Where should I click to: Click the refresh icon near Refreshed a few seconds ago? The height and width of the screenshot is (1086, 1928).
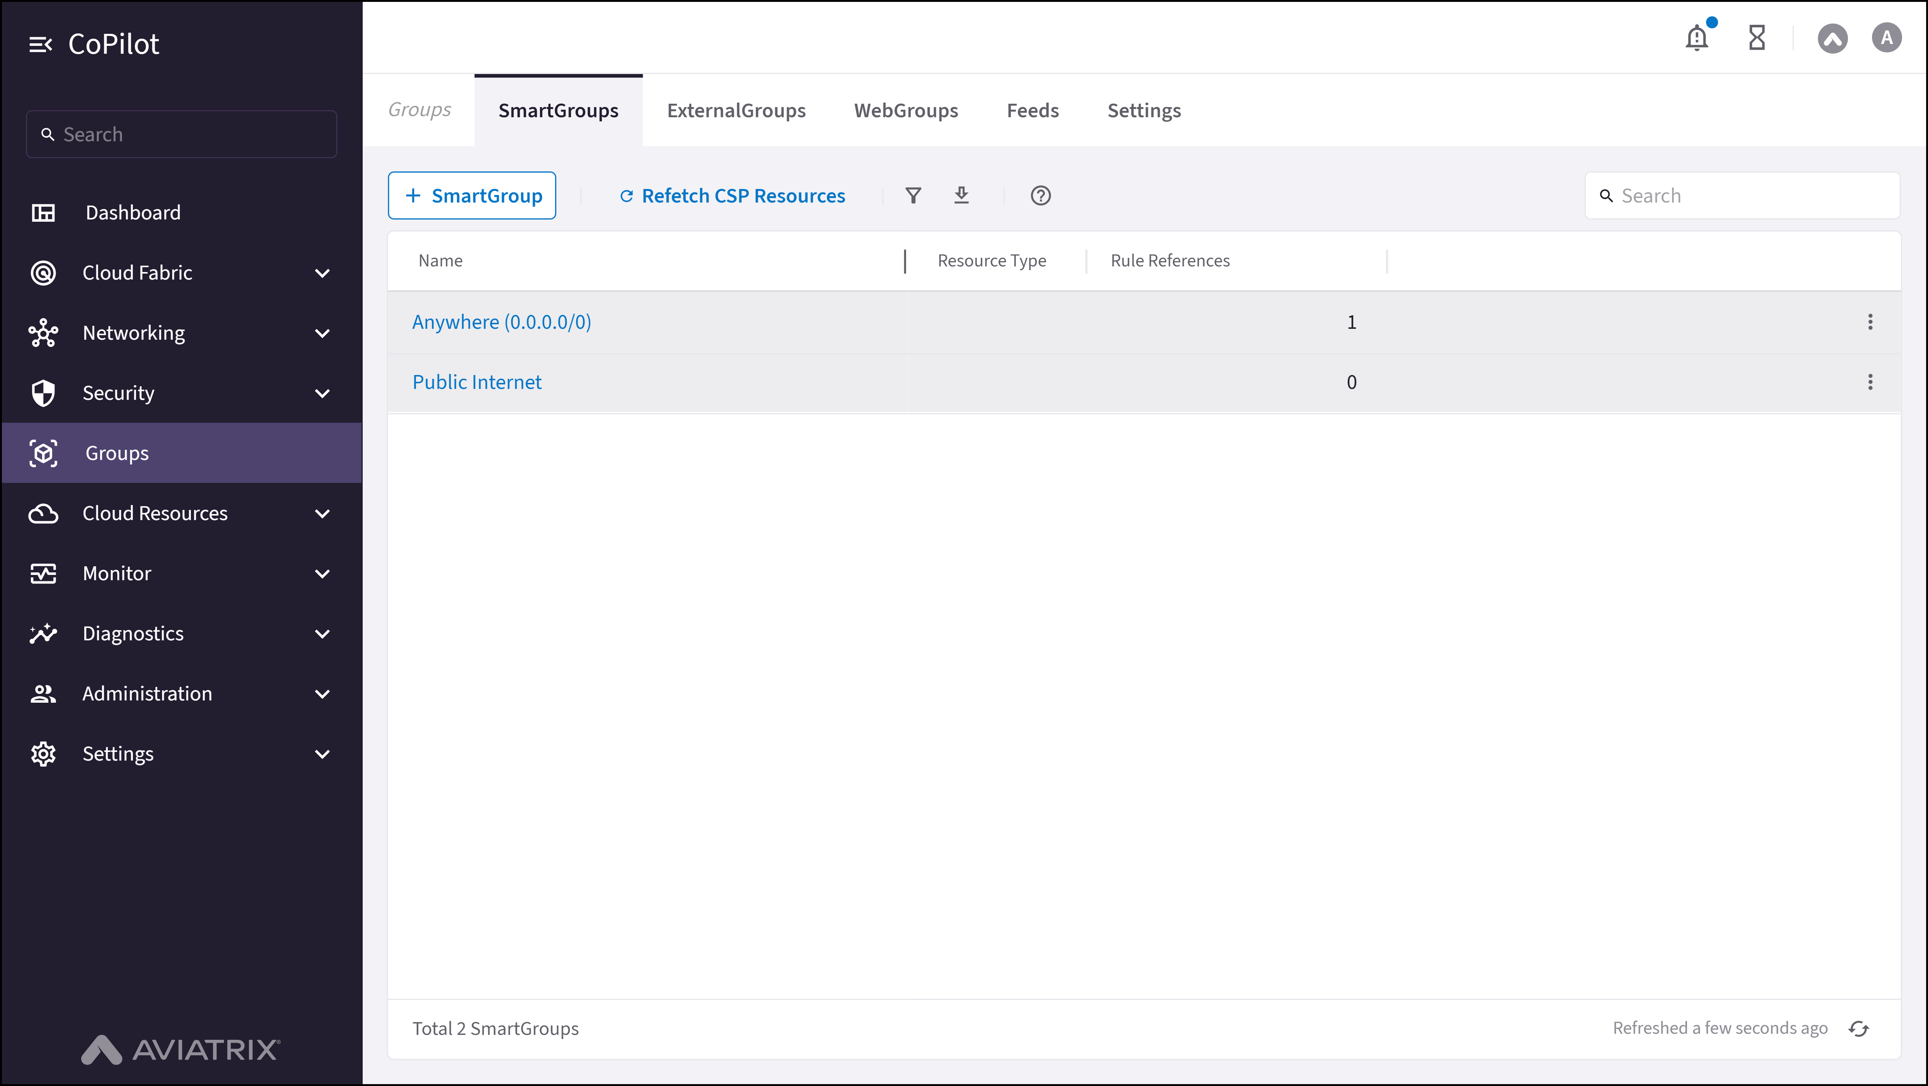1859,1028
